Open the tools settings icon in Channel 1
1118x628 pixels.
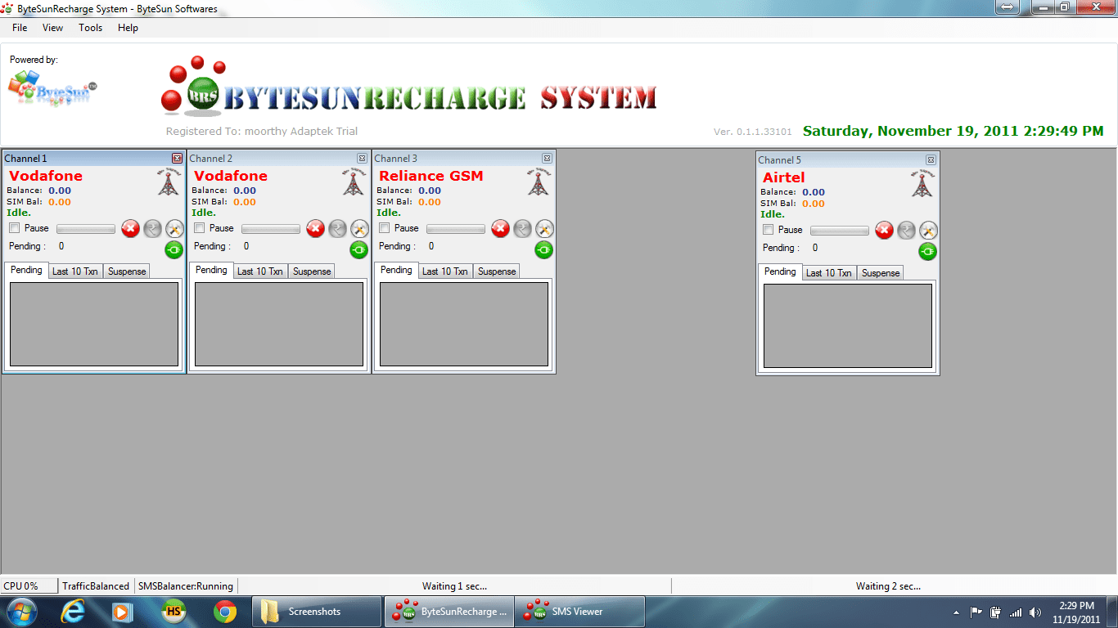point(174,229)
